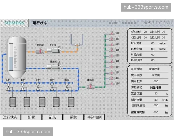Click the date and time display
This screenshot has height=139, width=174.
click(x=158, y=23)
